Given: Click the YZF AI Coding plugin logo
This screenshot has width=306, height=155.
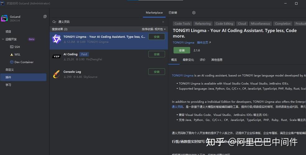Looking at the screenshot, I should [x=57, y=56].
